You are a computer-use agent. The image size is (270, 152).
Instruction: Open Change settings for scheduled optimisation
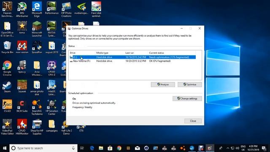pos(187,98)
